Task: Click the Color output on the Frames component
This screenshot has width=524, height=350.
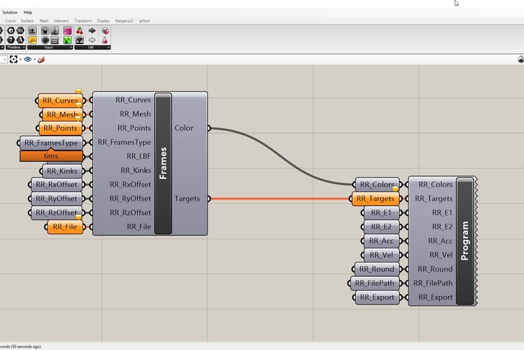Action: click(184, 128)
